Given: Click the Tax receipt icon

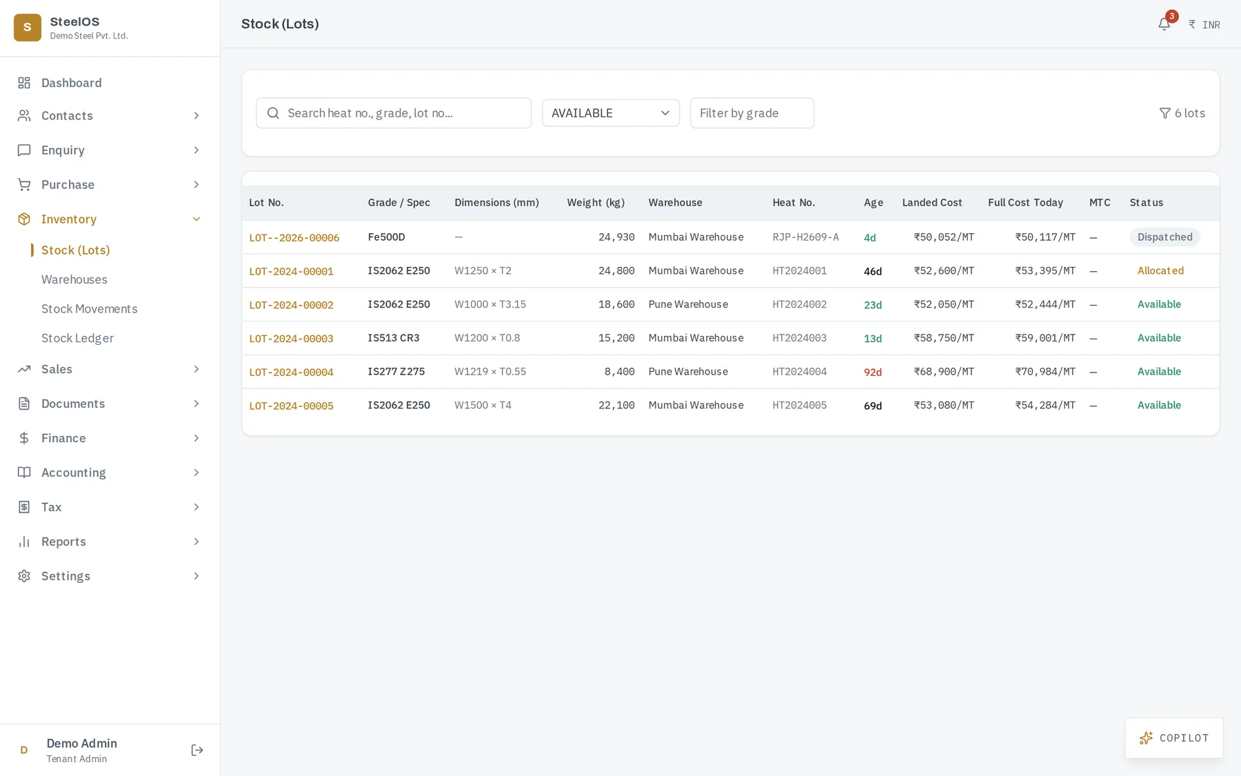Looking at the screenshot, I should click(x=24, y=507).
